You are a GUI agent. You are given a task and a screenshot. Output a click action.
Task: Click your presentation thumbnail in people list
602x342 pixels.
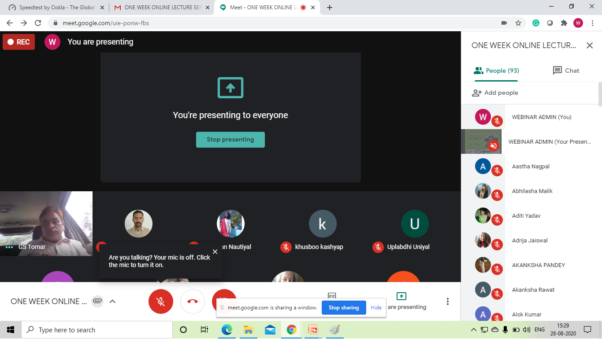pos(481,141)
